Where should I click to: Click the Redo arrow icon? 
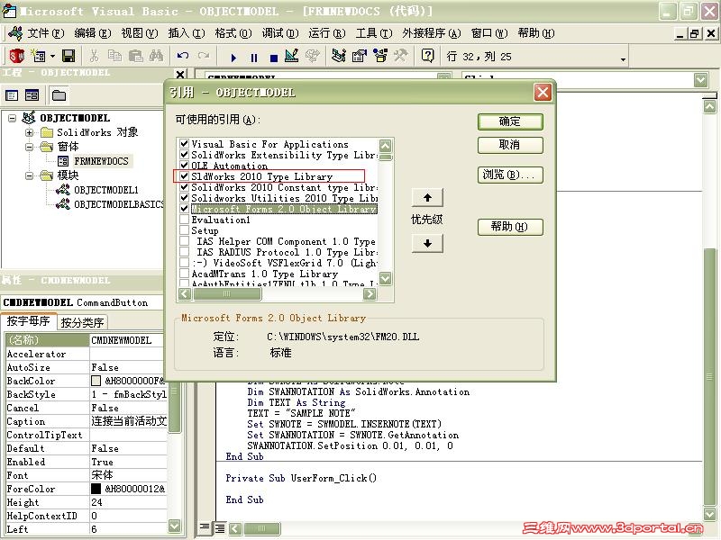click(204, 56)
